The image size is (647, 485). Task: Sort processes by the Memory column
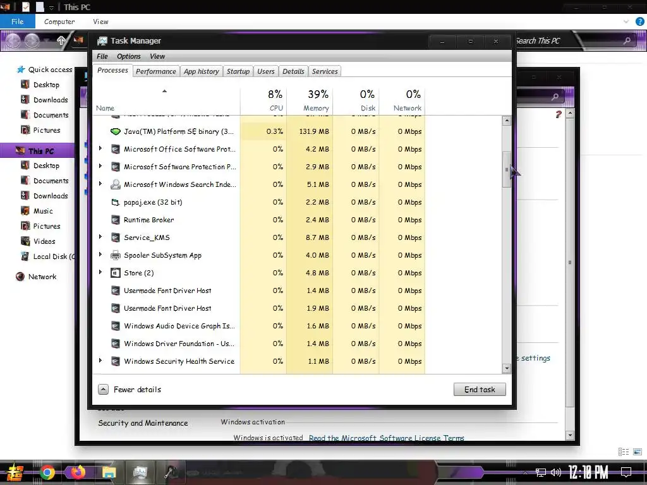(x=310, y=100)
